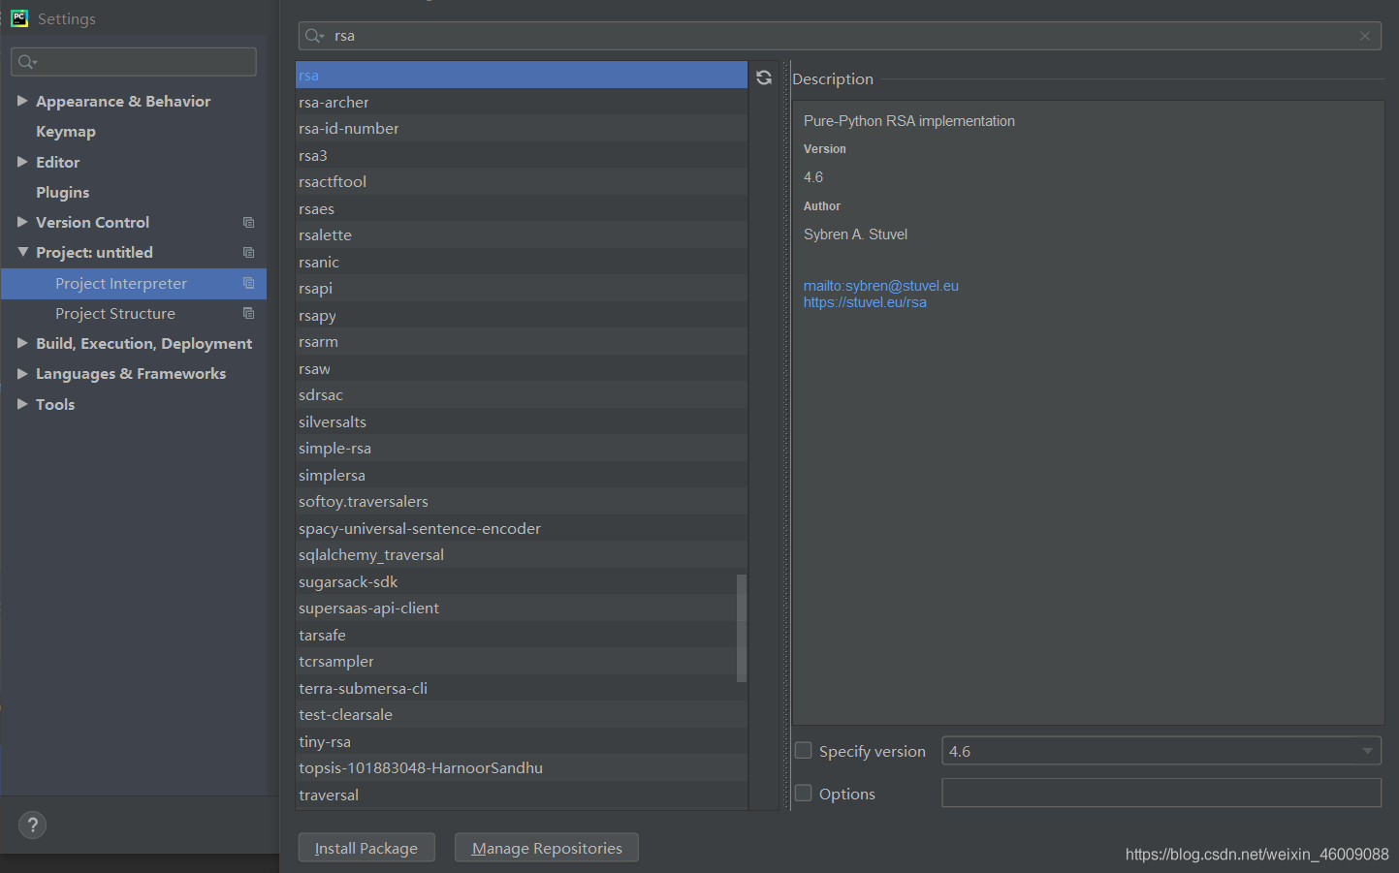
Task: Select the sdrsac package
Action: coord(522,395)
